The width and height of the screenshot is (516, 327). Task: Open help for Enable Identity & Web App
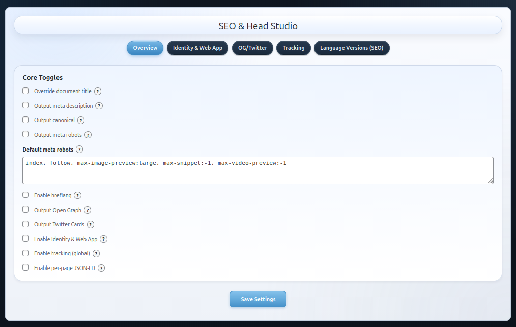(103, 239)
